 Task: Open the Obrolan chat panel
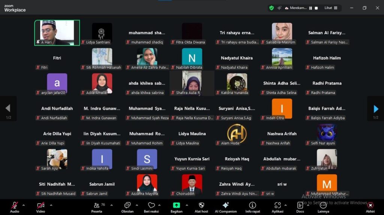click(127, 206)
